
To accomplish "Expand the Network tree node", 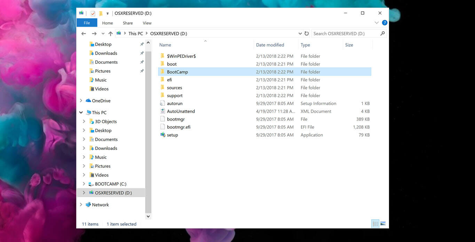I will click(81, 204).
